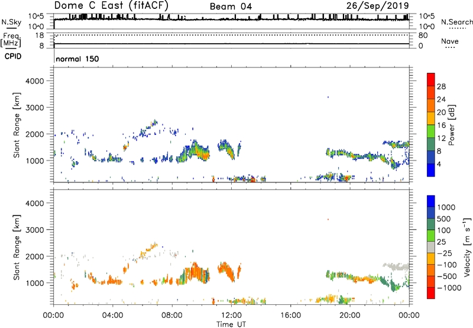Select the "normal 150" CPID mode text
Viewport: 473px width, 328px height.
[77, 59]
